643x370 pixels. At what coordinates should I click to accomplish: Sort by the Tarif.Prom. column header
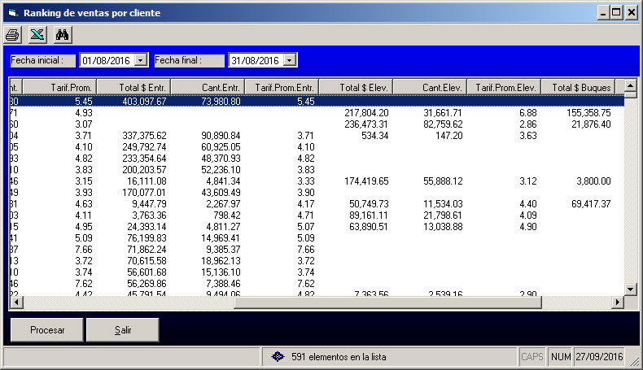pyautogui.click(x=59, y=87)
